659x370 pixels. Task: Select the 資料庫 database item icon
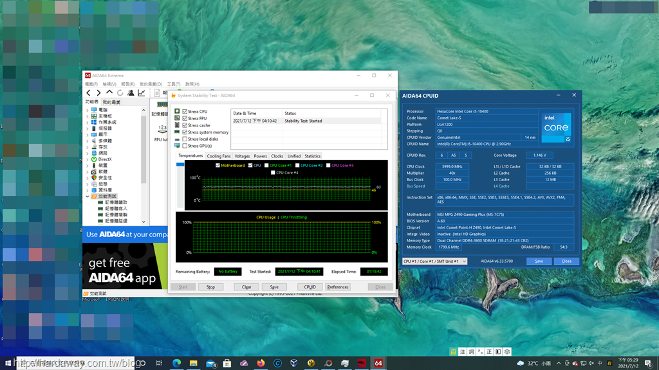coord(94,190)
